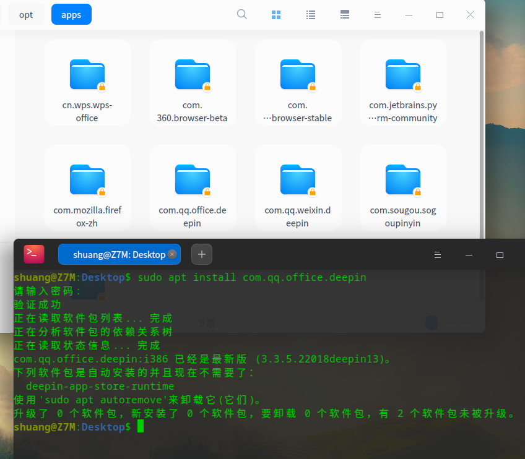Viewport: 525px width, 459px height.
Task: Close the shuang@Z7M terminal tab
Action: pyautogui.click(x=172, y=254)
